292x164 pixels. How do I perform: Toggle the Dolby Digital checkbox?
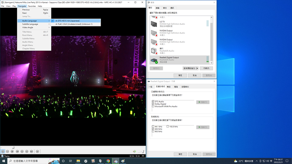153,104
